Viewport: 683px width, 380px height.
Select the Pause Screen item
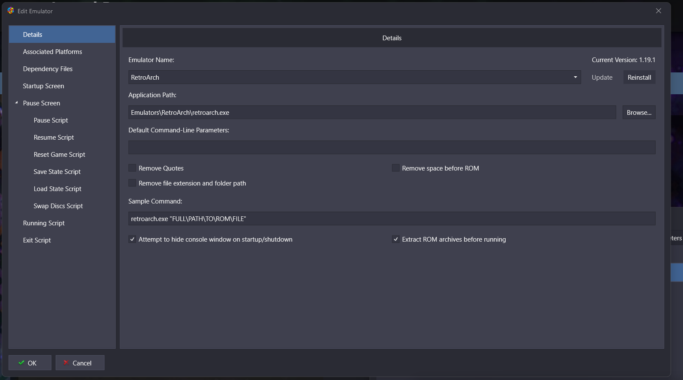pyautogui.click(x=62, y=103)
